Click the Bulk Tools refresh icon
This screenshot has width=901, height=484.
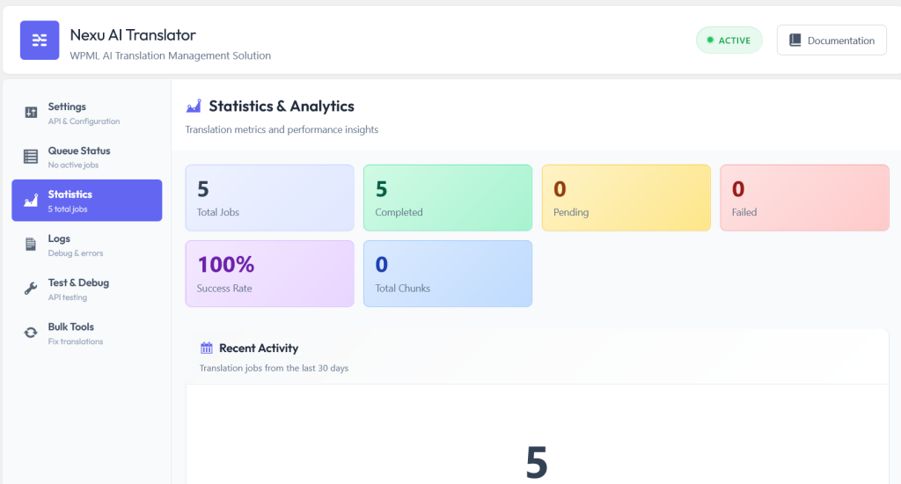click(31, 333)
